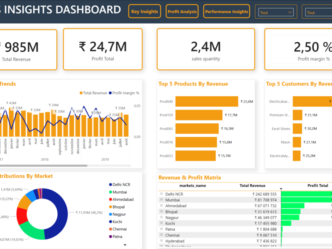Select the Prod040 revenue bar

[x=207, y=101]
